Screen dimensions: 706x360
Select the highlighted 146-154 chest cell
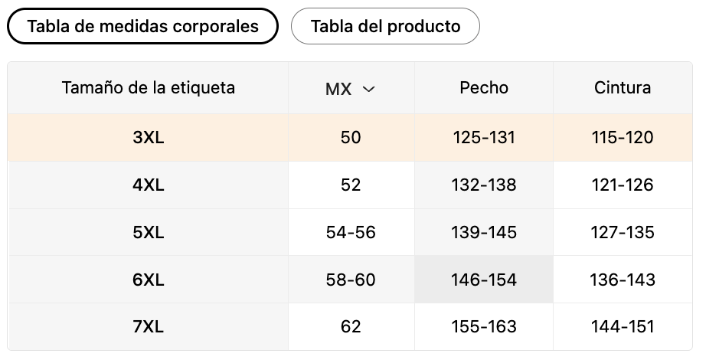click(484, 280)
